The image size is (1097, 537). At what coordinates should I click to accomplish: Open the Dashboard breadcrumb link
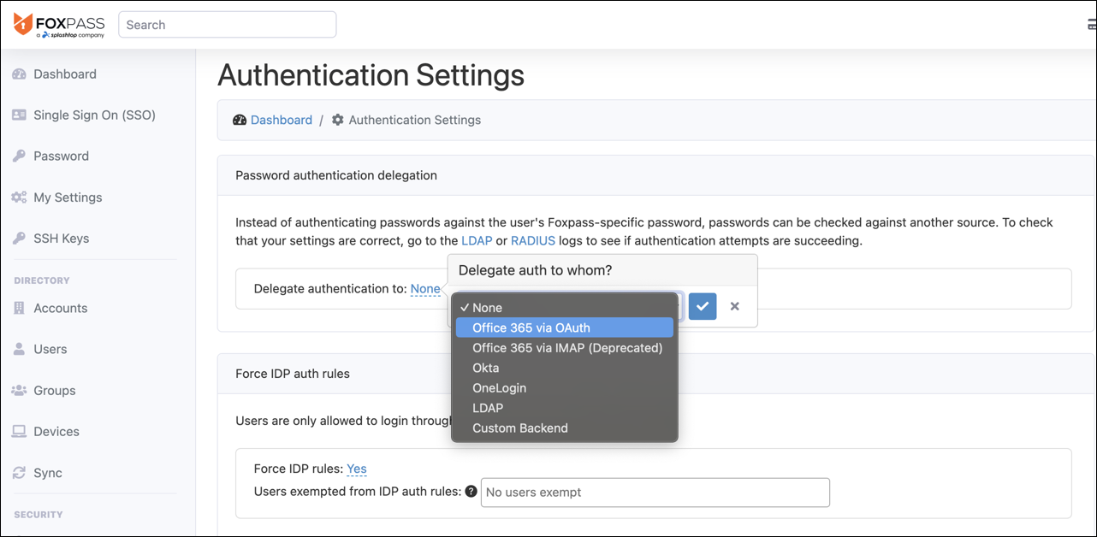(282, 121)
